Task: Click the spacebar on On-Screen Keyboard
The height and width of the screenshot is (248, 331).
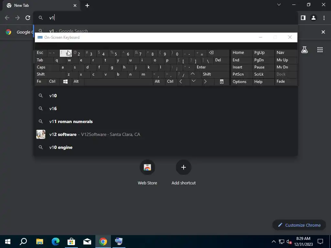Action: [x=118, y=82]
